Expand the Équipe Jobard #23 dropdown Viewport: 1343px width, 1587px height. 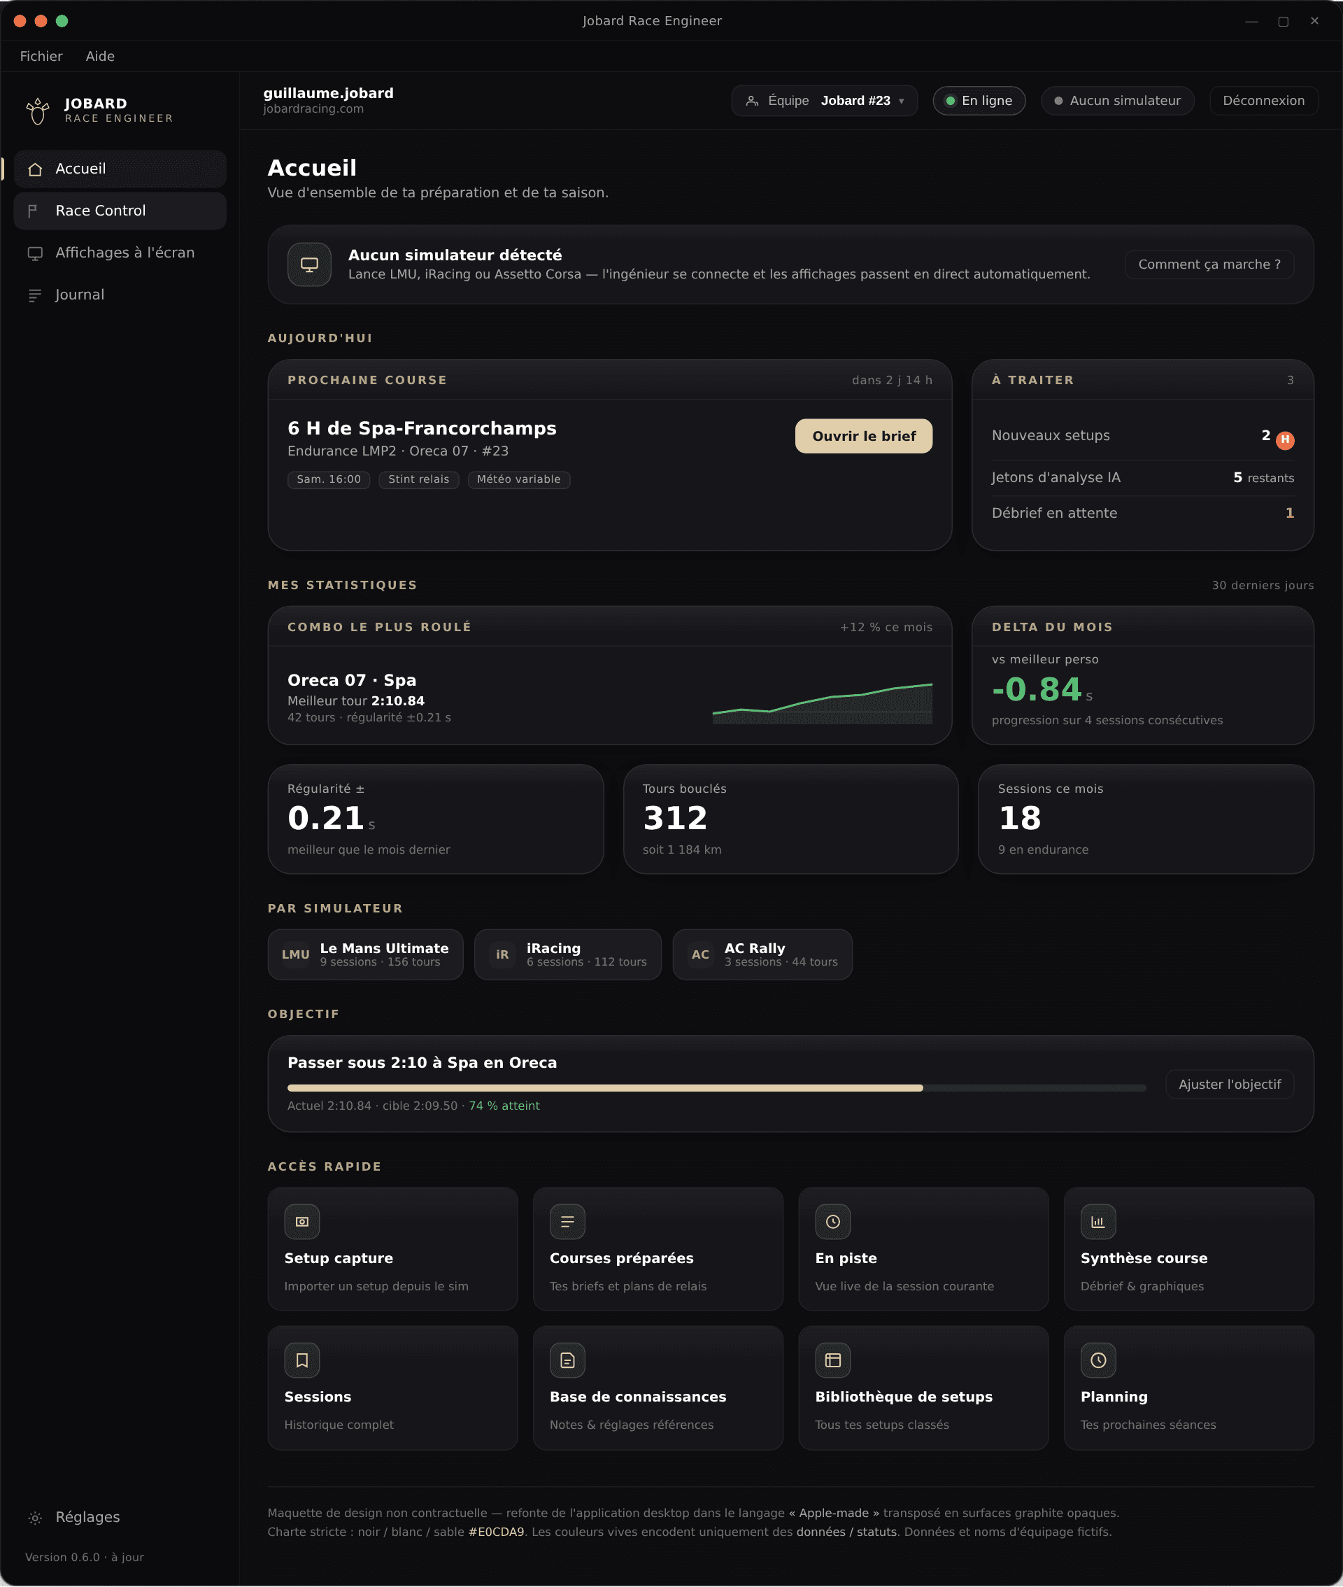[x=825, y=101]
